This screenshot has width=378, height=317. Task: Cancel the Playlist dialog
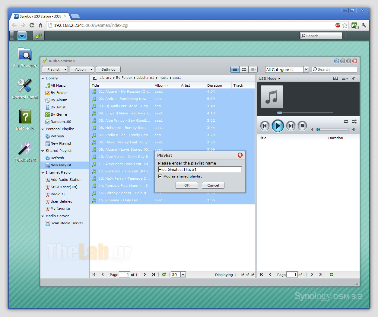(213, 185)
